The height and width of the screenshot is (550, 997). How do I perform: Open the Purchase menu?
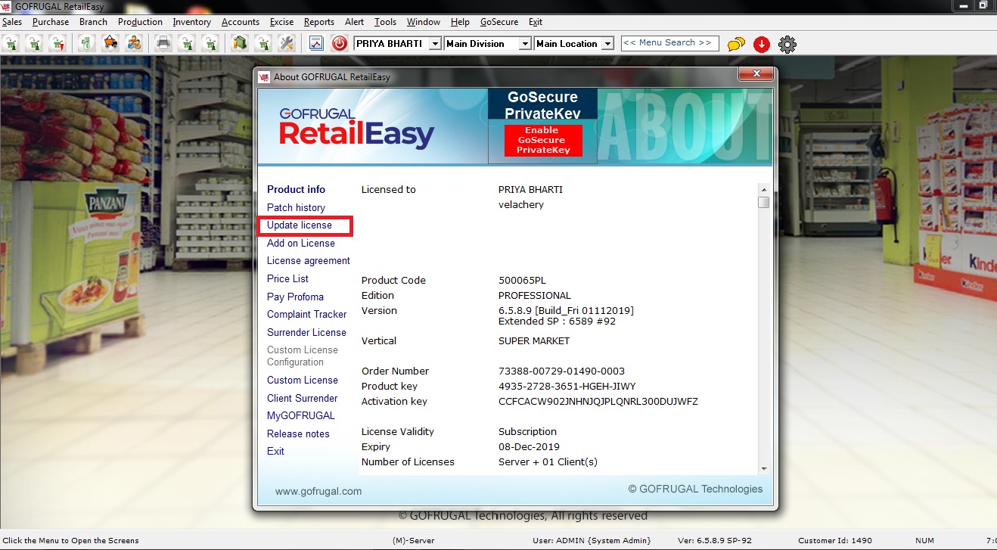[x=51, y=22]
